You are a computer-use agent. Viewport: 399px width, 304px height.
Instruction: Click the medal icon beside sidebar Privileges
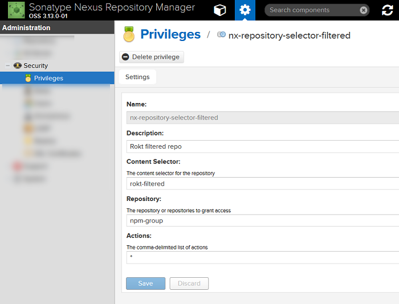point(28,78)
